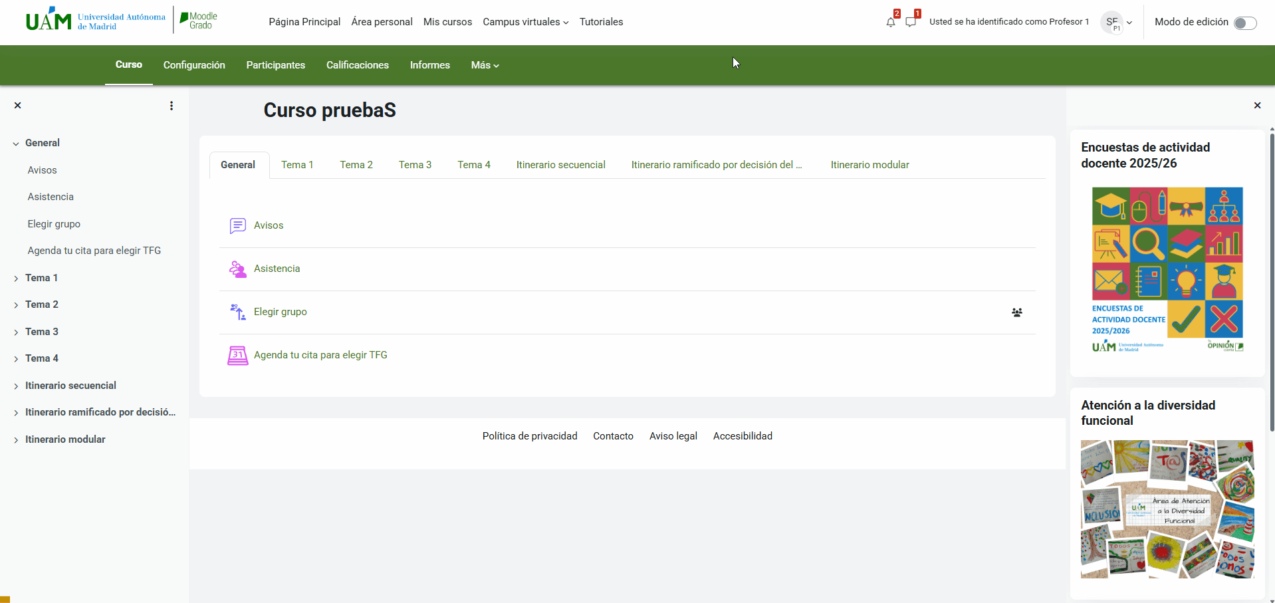Close the course index panel

pyautogui.click(x=18, y=105)
